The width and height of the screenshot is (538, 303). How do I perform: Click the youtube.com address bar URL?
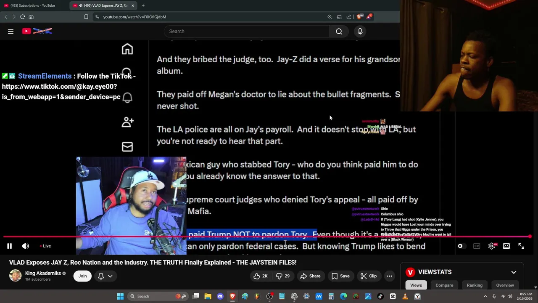click(134, 17)
